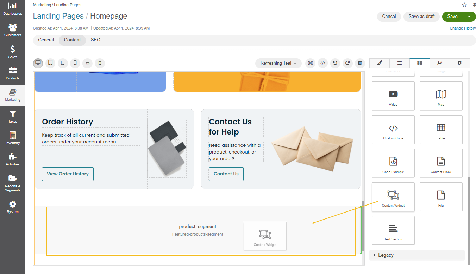This screenshot has height=274, width=476.
Task: Open the Inventory menu
Action: click(13, 138)
